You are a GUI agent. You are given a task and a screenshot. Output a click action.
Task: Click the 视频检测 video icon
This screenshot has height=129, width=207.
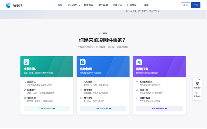click(81, 90)
